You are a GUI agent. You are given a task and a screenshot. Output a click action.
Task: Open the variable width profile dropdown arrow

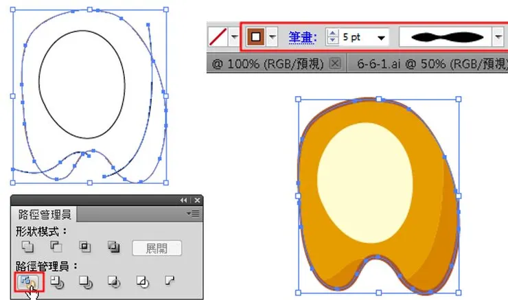pos(498,37)
